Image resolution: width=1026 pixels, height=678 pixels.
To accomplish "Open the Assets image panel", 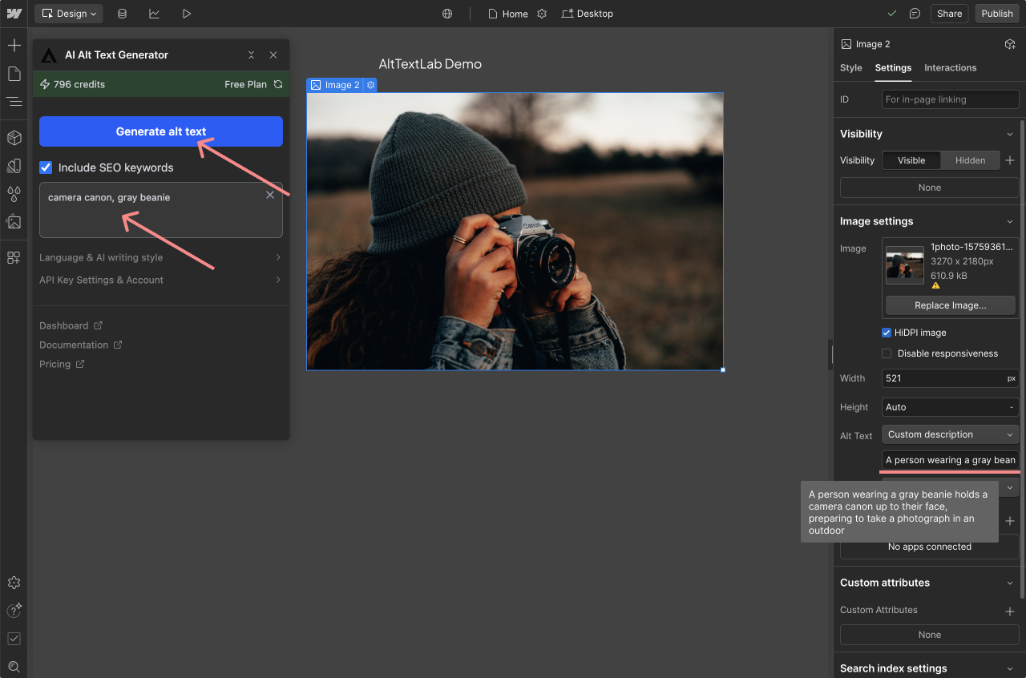I will [14, 222].
